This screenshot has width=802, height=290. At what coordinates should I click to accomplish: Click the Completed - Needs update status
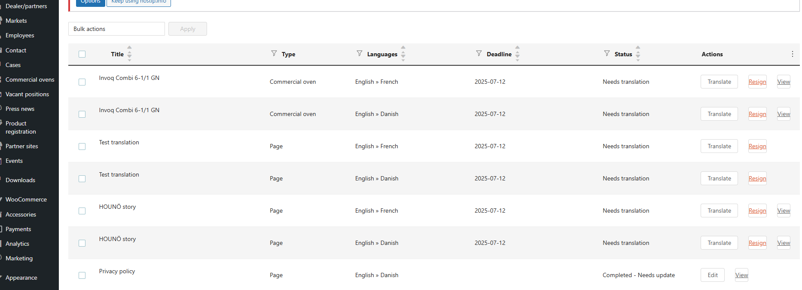pyautogui.click(x=638, y=275)
